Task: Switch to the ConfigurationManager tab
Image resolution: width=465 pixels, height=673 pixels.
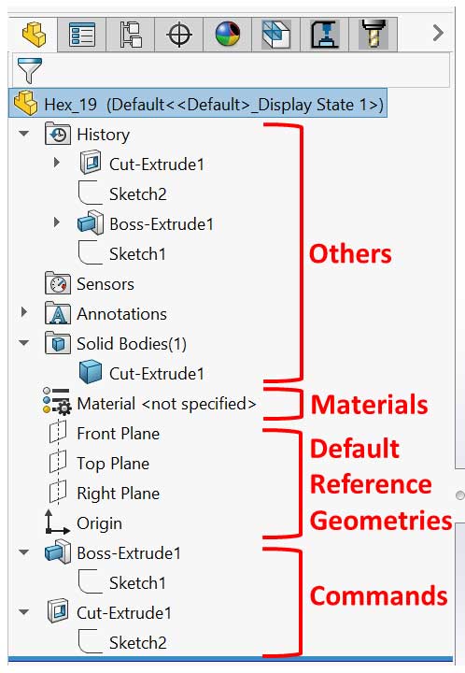Action: pyautogui.click(x=131, y=35)
